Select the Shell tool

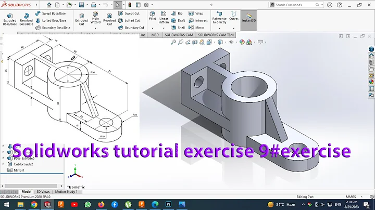[178, 28]
